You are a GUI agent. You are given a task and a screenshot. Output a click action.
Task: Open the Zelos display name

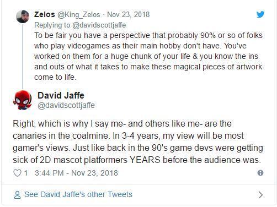pos(45,14)
